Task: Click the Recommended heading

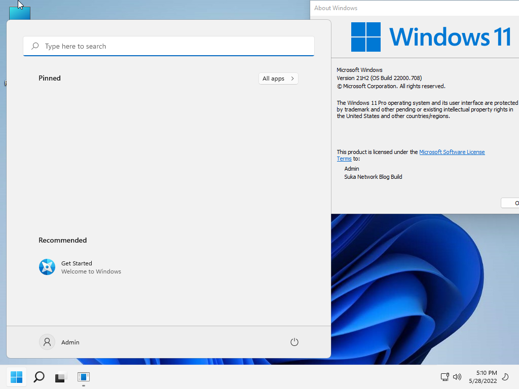Action: [62, 240]
